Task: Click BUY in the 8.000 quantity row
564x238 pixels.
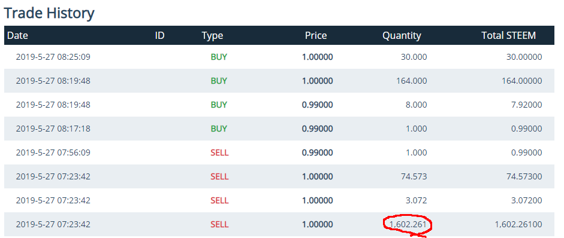Action: pyautogui.click(x=219, y=105)
